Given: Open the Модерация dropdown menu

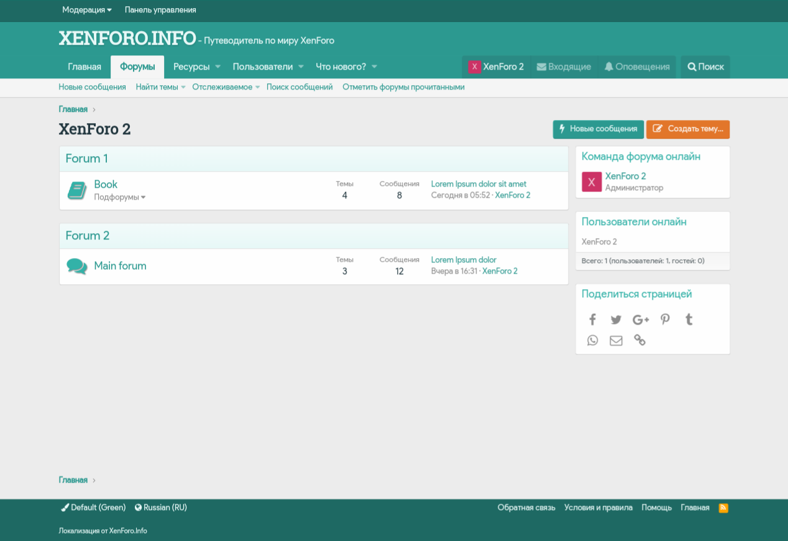Looking at the screenshot, I should pyautogui.click(x=87, y=10).
